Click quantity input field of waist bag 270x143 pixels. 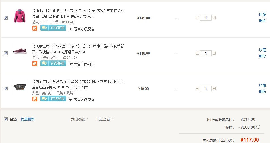tap(205, 89)
